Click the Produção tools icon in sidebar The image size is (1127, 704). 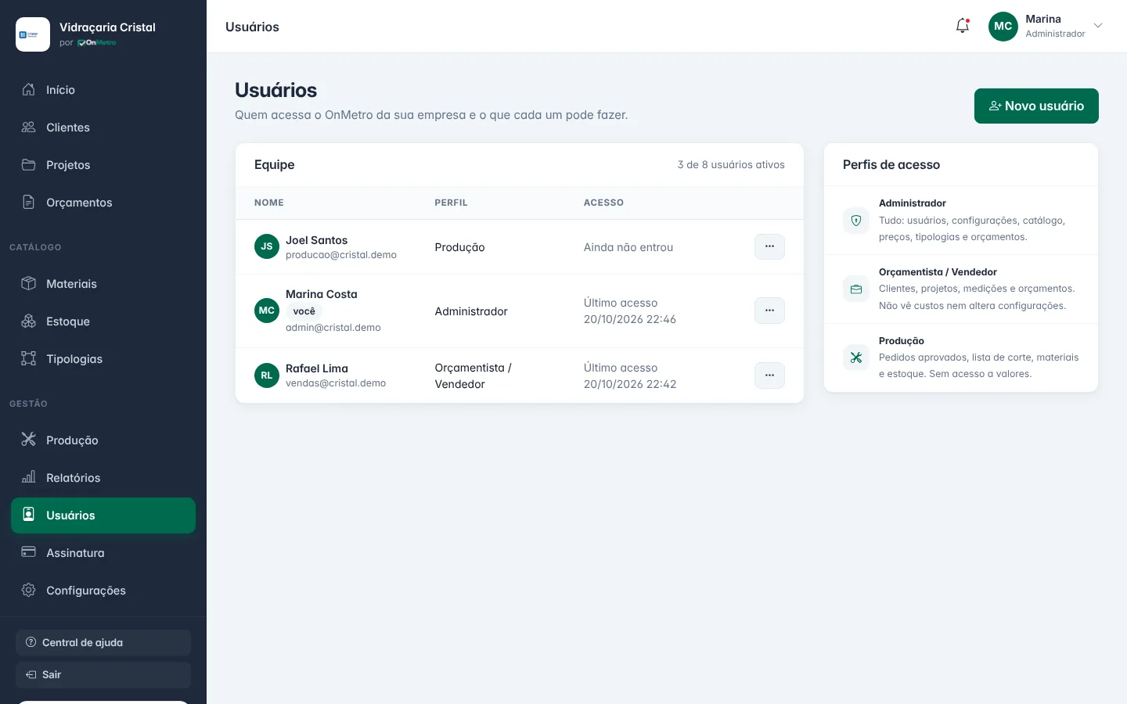29,440
